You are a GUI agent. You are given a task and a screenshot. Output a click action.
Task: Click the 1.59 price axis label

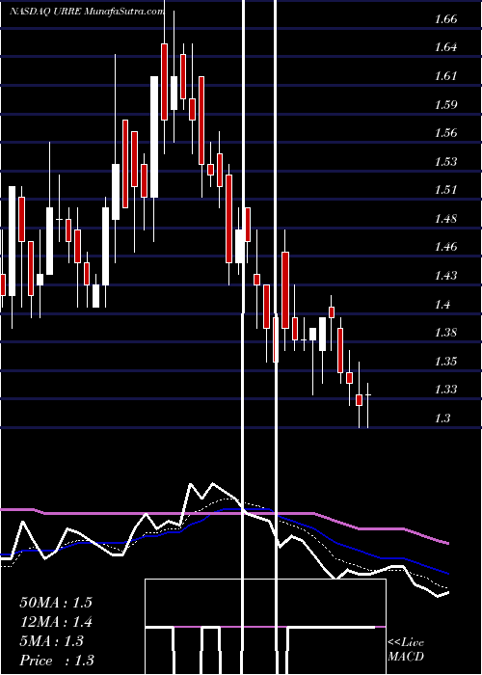click(x=445, y=104)
